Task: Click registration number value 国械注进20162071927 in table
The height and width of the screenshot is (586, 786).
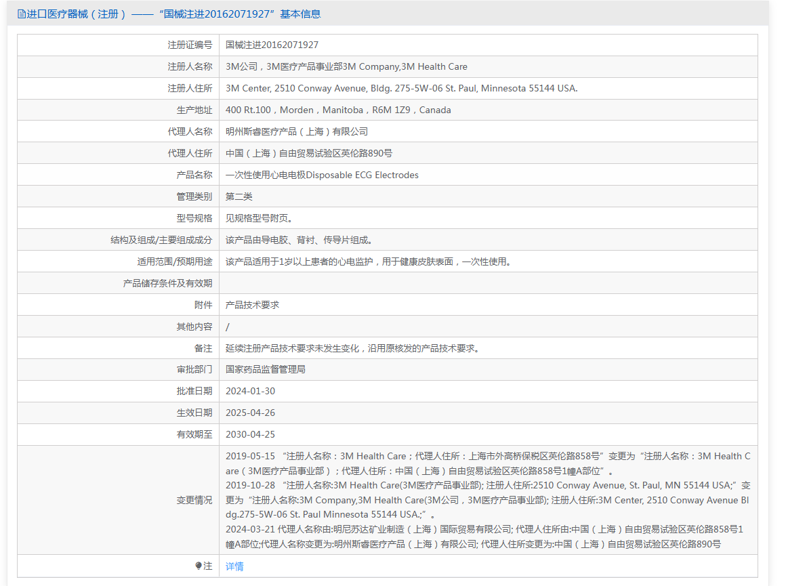Action: click(x=272, y=45)
